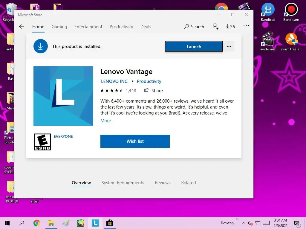The image size is (306, 229).
Task: Click the muted volume tray icon
Action: pos(251,223)
